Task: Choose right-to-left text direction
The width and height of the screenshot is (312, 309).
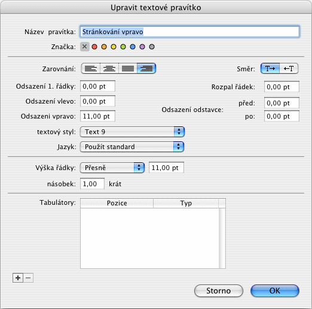Action: (x=289, y=68)
